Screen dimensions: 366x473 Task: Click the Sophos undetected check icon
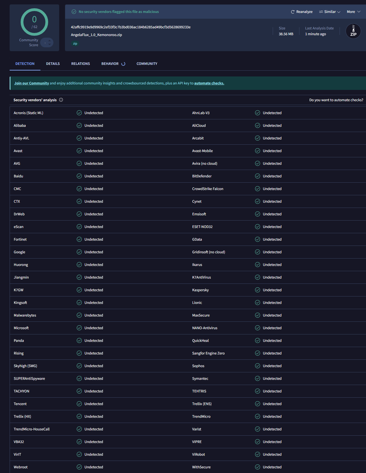(258, 366)
